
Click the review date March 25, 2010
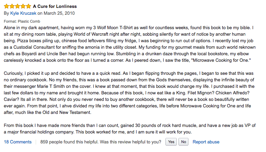point(59,13)
